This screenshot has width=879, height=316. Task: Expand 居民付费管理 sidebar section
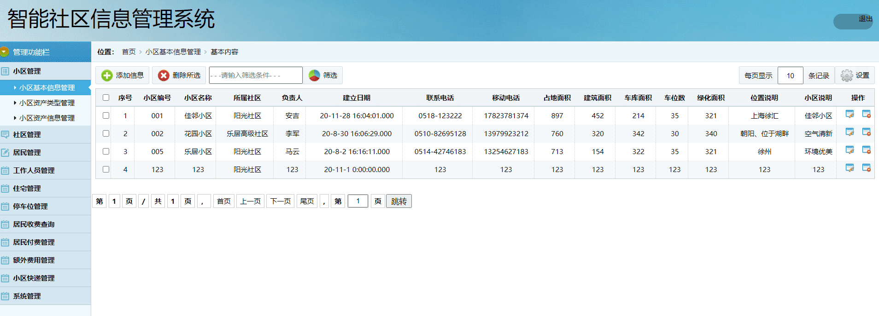pyautogui.click(x=45, y=242)
